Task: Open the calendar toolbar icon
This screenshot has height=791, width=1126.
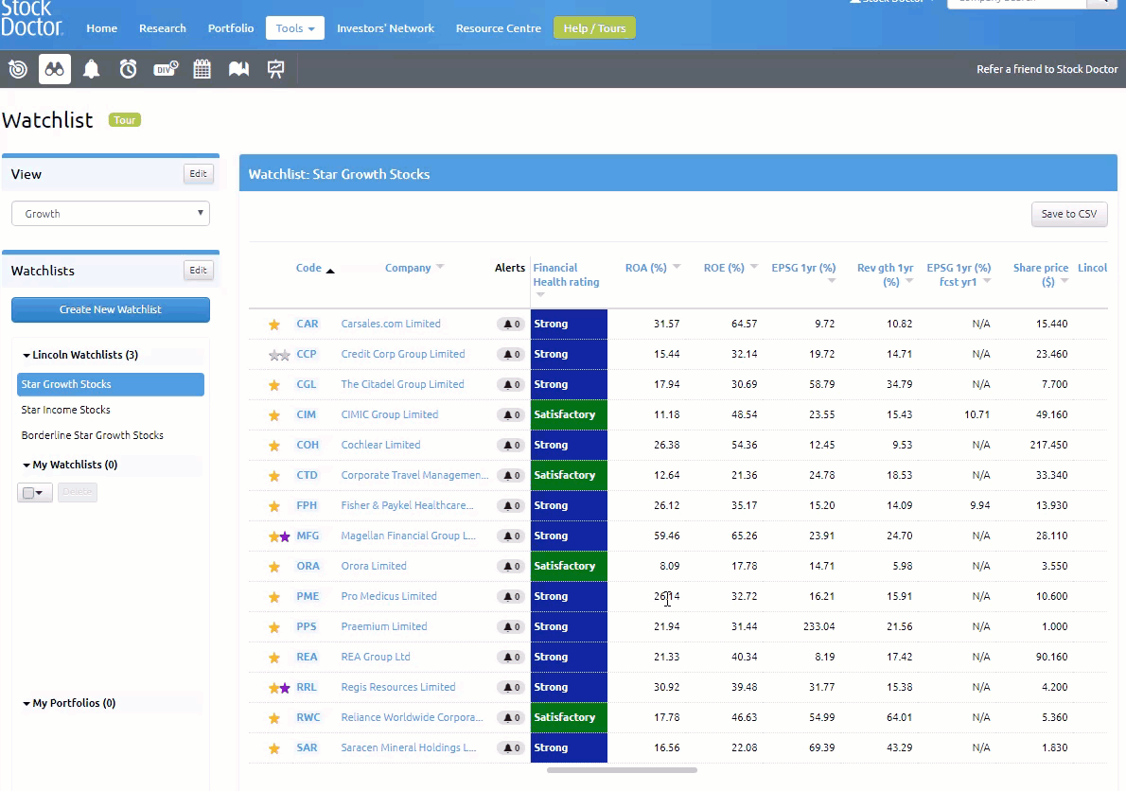Action: pos(202,69)
